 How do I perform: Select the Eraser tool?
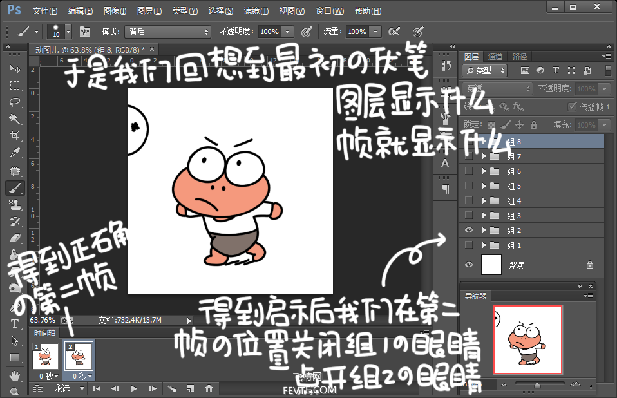15,238
